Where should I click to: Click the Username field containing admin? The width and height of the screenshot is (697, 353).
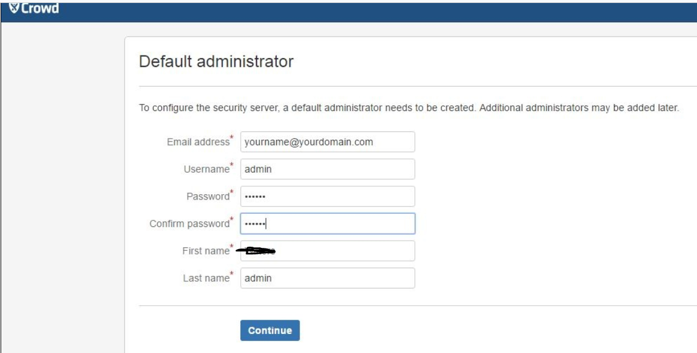tap(328, 168)
